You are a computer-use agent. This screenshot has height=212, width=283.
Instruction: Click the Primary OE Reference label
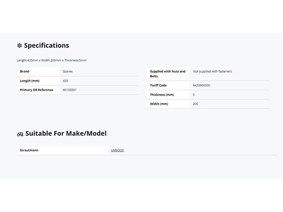(x=37, y=90)
